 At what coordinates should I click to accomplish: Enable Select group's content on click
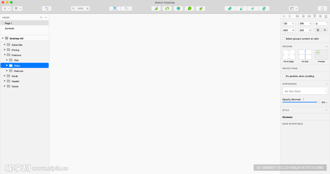pyautogui.click(x=284, y=39)
